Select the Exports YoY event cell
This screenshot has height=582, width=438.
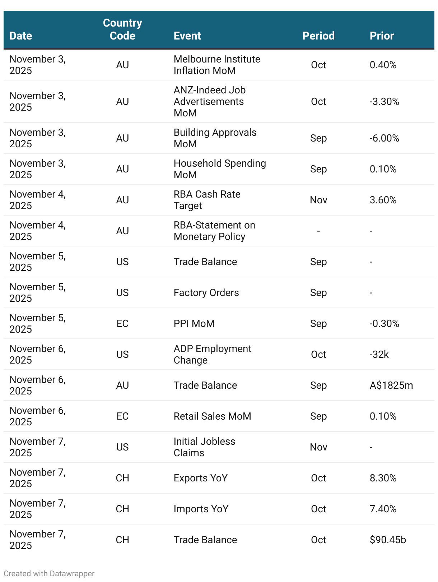pyautogui.click(x=201, y=478)
